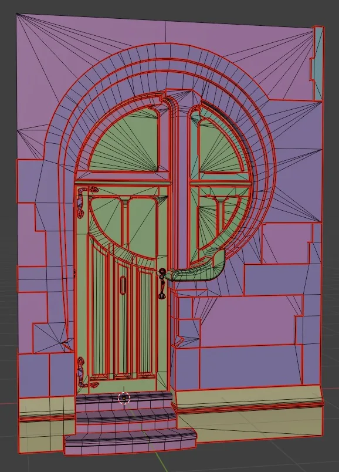Select the center vertical door panel below the mail slot
This screenshot has width=339, height=472.
[x=123, y=334]
